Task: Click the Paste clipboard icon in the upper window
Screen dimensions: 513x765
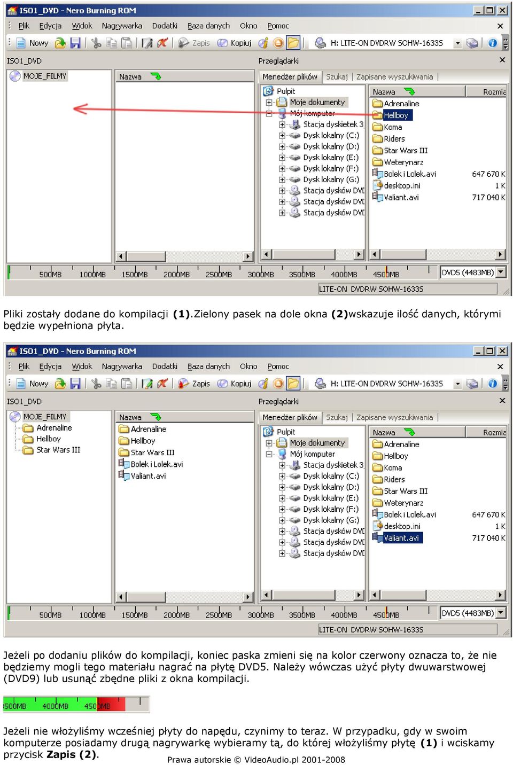Action: coord(127,43)
